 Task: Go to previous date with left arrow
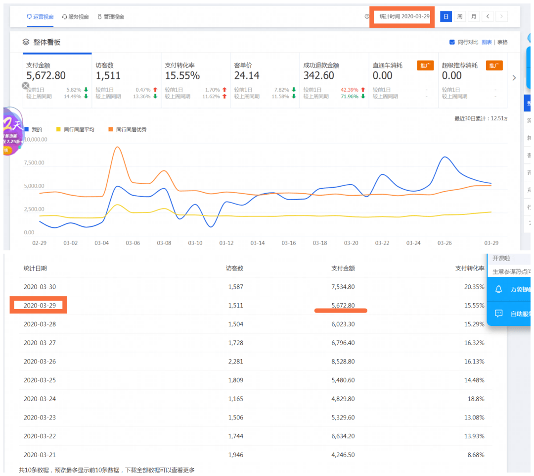click(488, 16)
